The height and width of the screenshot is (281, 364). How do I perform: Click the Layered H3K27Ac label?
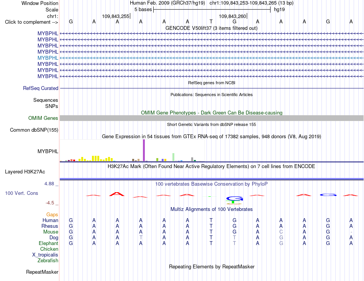[x=25, y=172]
